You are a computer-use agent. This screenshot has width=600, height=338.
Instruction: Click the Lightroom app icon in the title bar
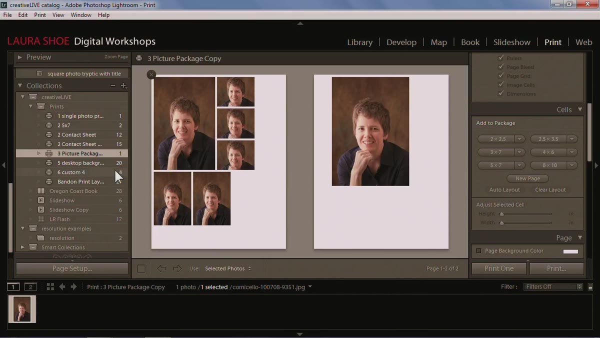(x=4, y=4)
